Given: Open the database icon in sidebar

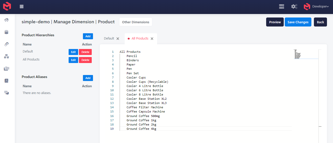Looking at the screenshot, I should pos(7,32).
